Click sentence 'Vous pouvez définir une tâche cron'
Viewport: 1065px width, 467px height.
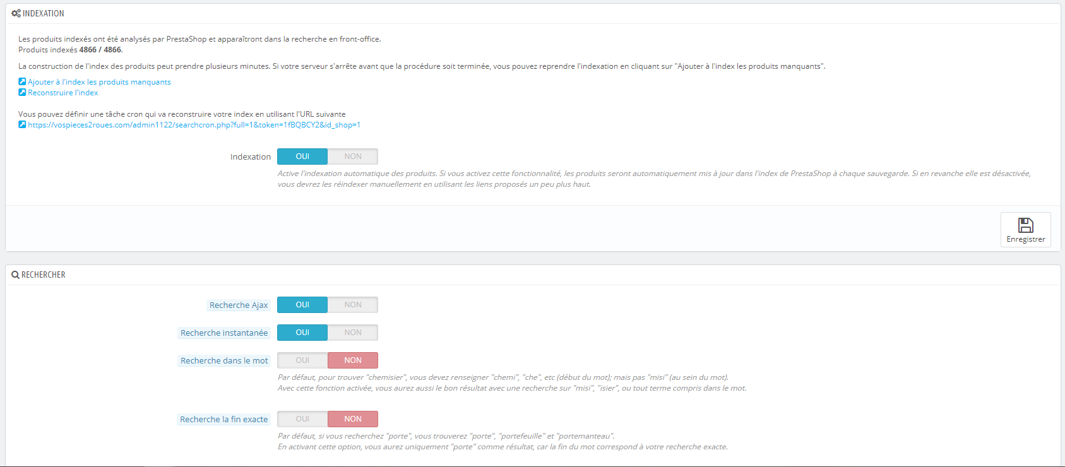(182, 114)
